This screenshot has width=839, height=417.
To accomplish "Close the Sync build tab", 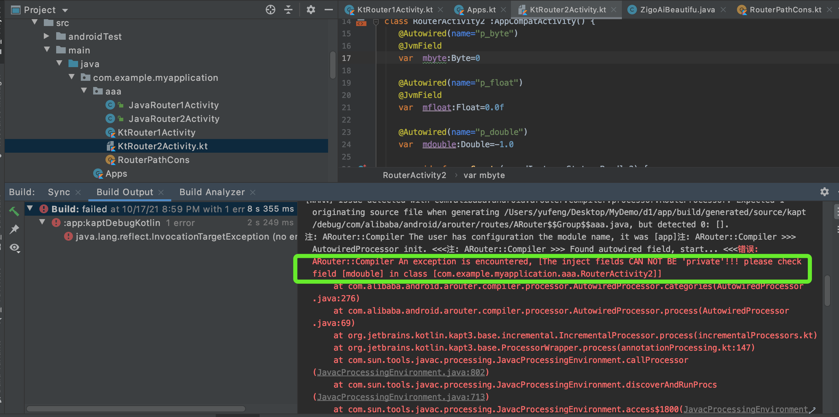I will [x=78, y=192].
